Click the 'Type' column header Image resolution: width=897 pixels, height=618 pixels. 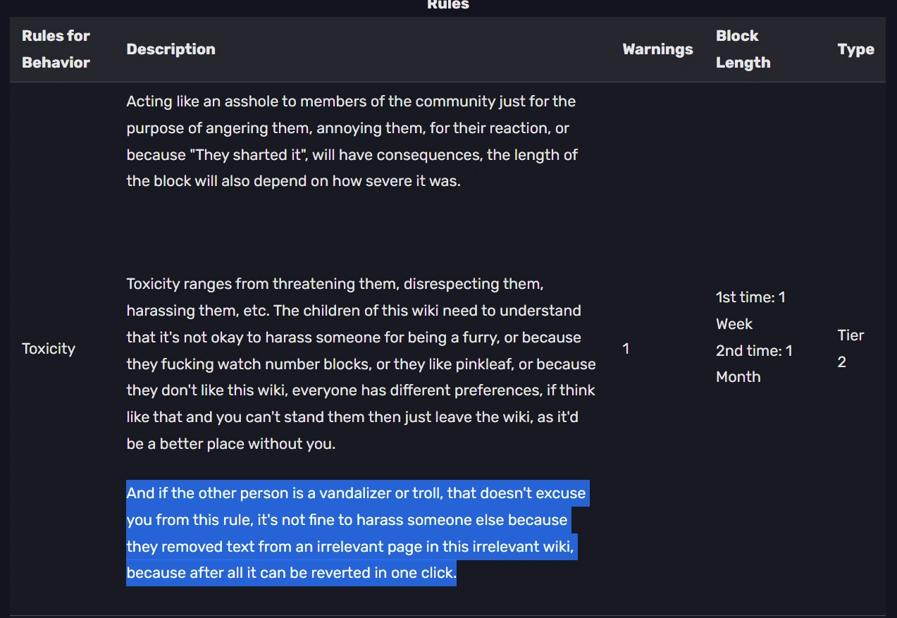855,49
